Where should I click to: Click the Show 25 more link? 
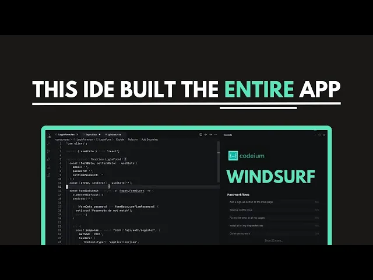tap(273, 240)
